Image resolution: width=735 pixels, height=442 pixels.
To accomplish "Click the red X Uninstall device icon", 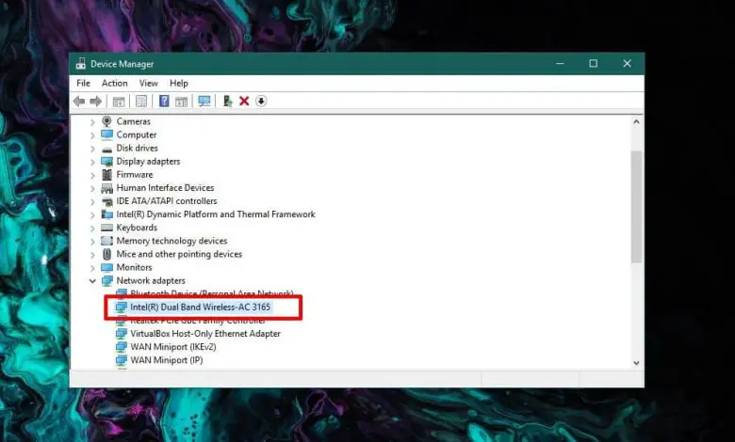I will tap(244, 101).
